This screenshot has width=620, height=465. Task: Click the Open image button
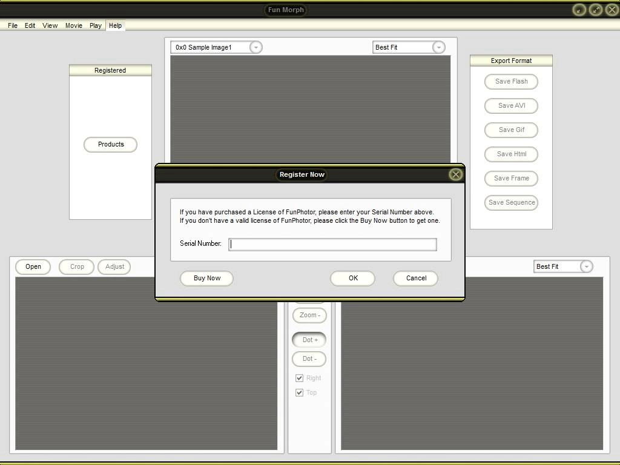tap(33, 266)
